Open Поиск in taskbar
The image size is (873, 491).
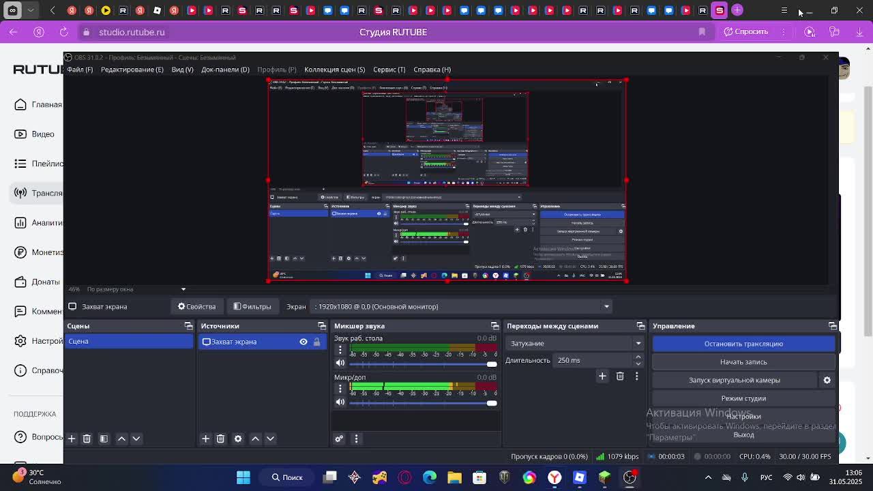[x=287, y=477]
